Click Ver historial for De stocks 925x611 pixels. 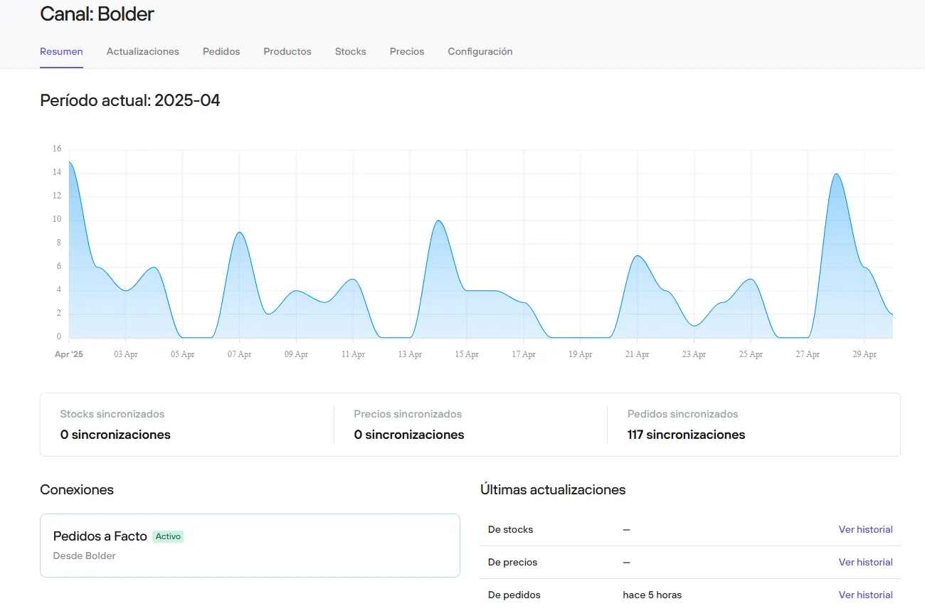pos(865,529)
